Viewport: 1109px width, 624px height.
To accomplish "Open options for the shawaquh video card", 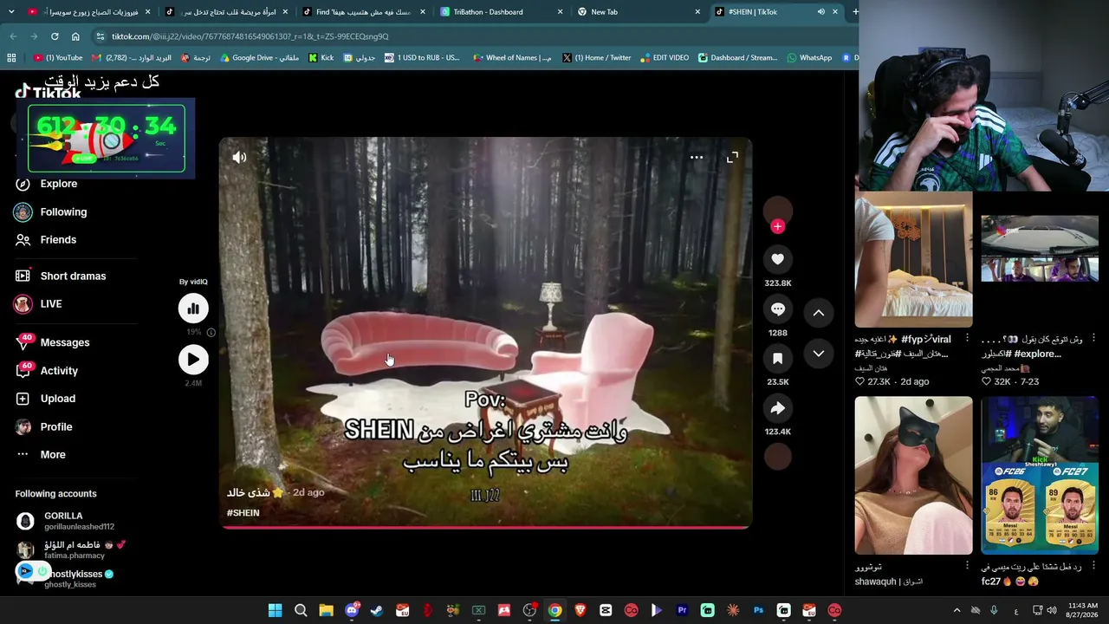I will (967, 566).
